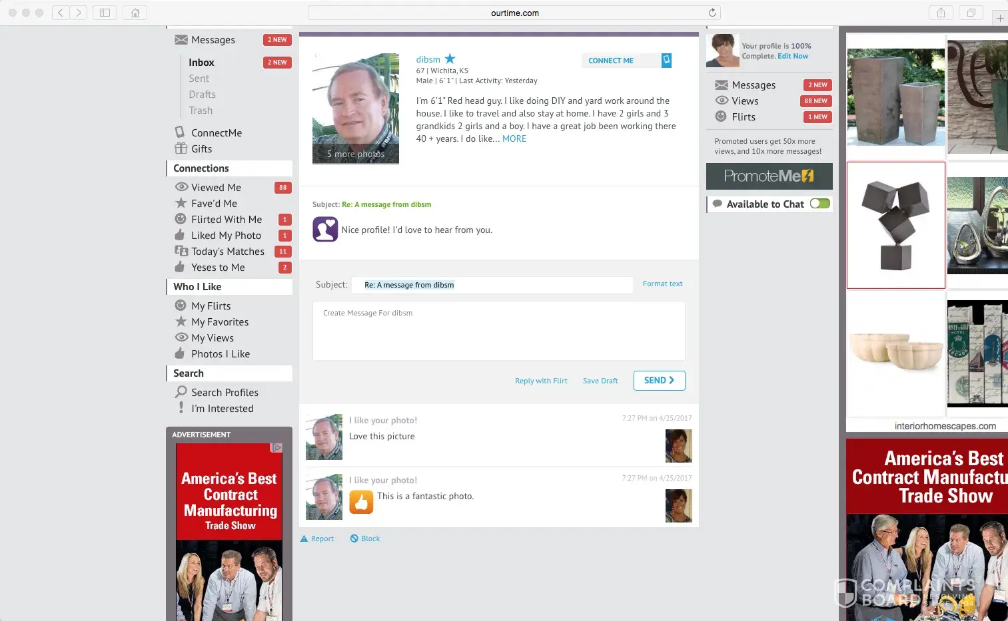Show the Safari sidebar
Screen dimensions: 1008x621
(x=105, y=13)
